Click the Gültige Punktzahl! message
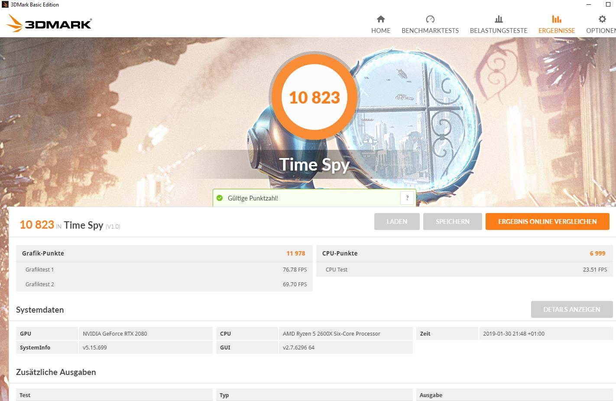 tap(253, 198)
